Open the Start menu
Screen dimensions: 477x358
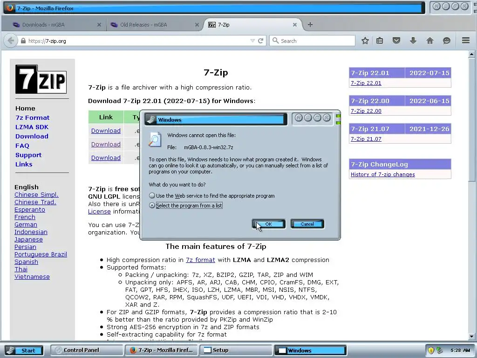pos(23,350)
